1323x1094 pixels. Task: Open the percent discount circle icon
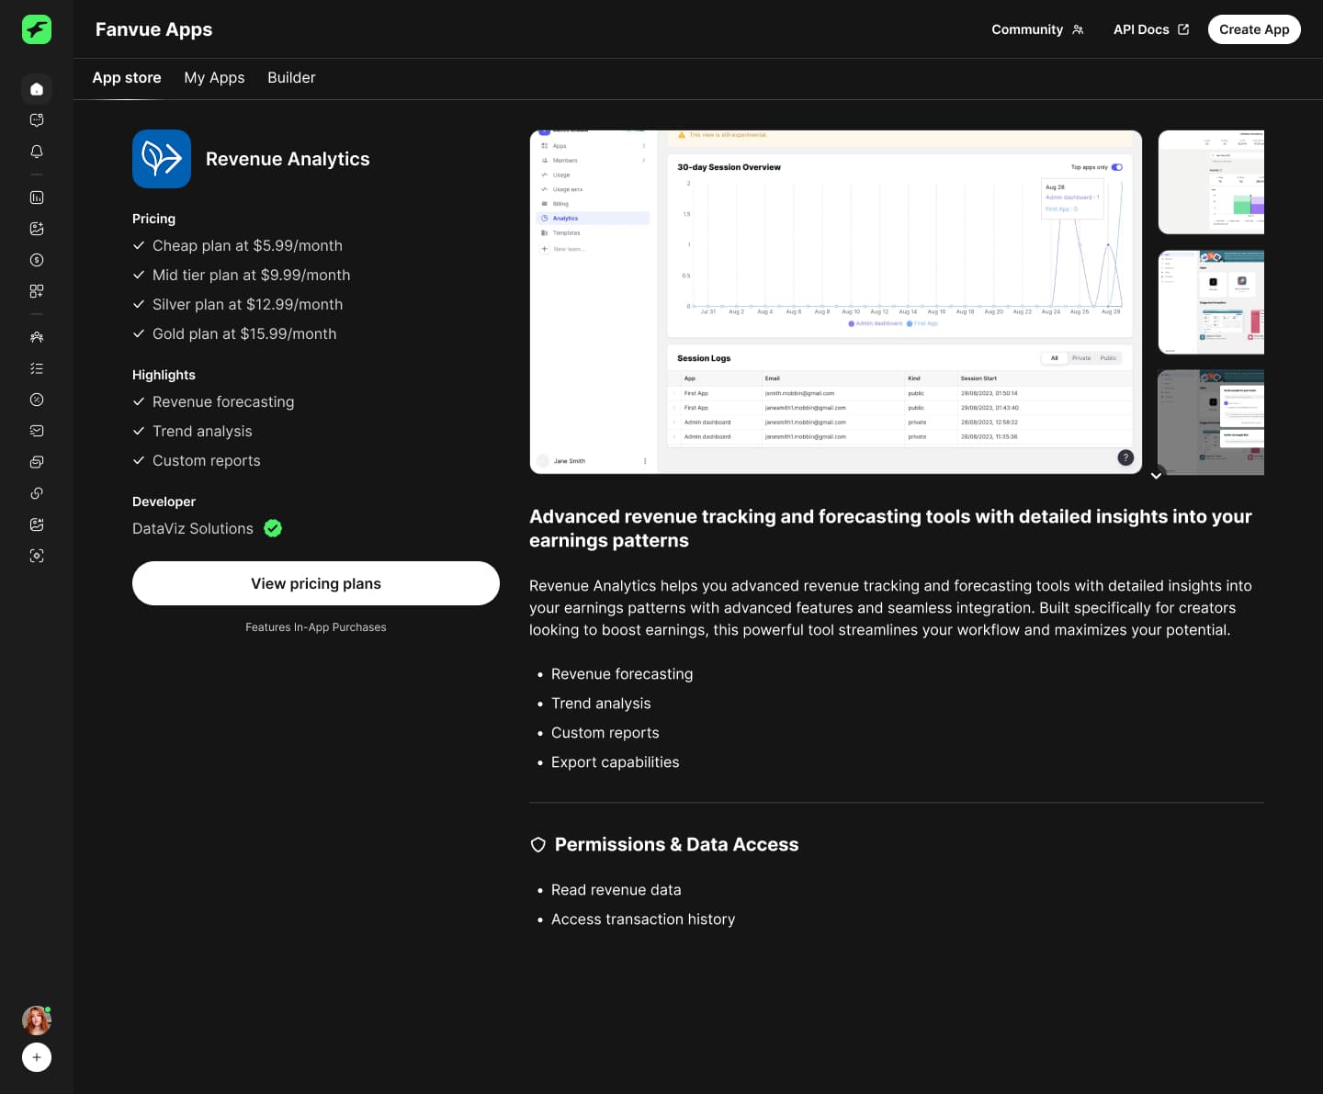coord(37,400)
